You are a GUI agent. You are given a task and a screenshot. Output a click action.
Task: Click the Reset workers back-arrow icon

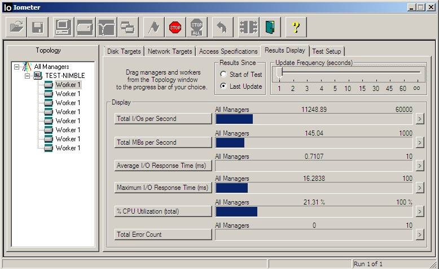pos(222,27)
